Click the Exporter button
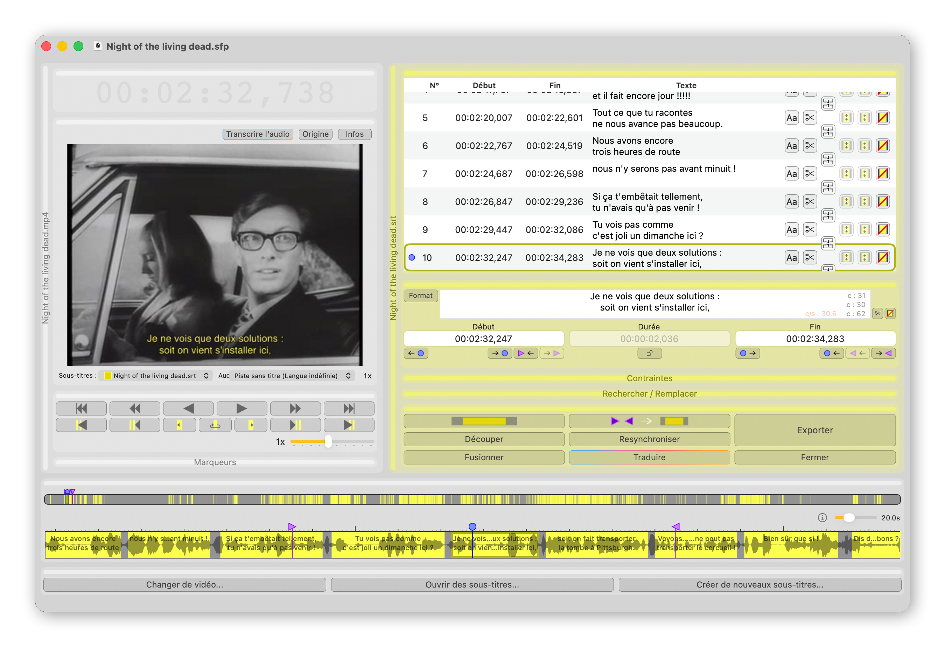Image resolution: width=945 pixels, height=647 pixels. point(815,430)
